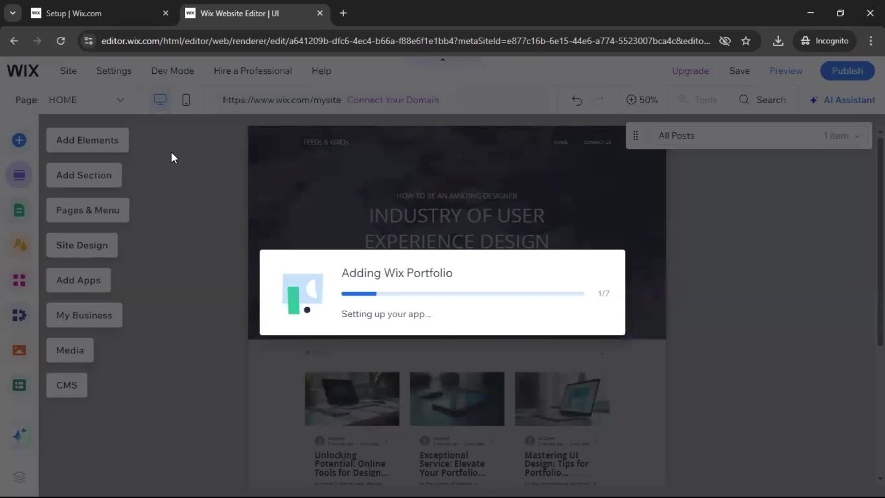Click the undo arrow icon
Screen dimensions: 885x498
pyautogui.click(x=577, y=100)
